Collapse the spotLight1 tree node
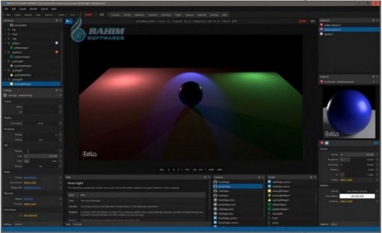 click(x=6, y=70)
